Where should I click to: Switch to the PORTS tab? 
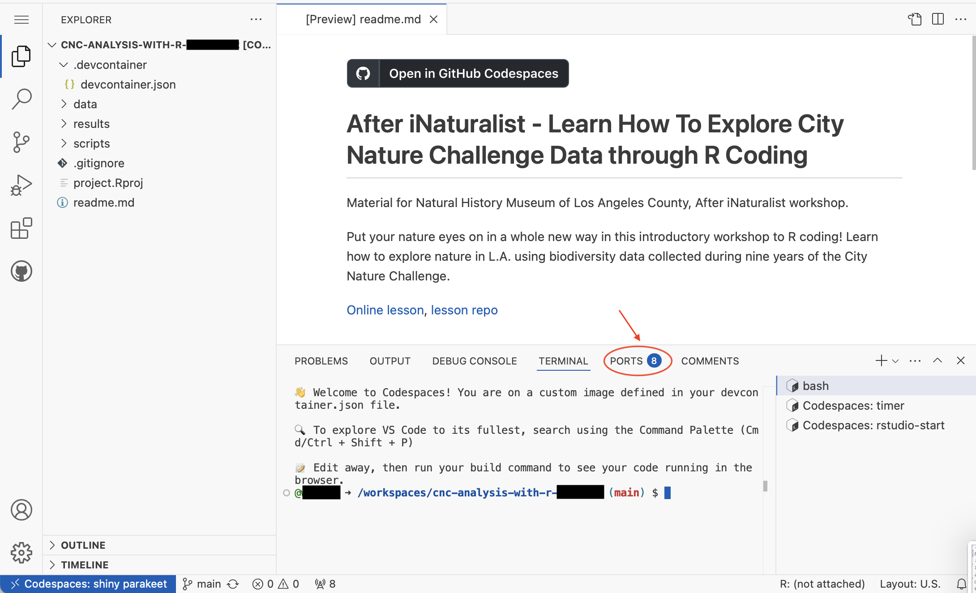tap(626, 361)
